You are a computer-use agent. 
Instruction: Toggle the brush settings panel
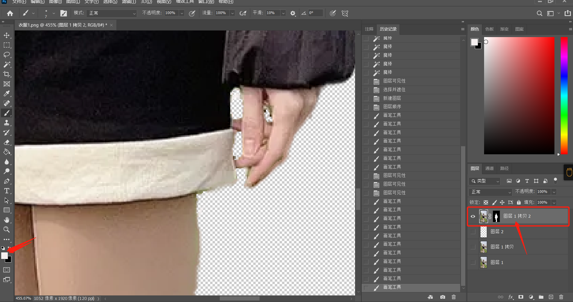click(63, 13)
